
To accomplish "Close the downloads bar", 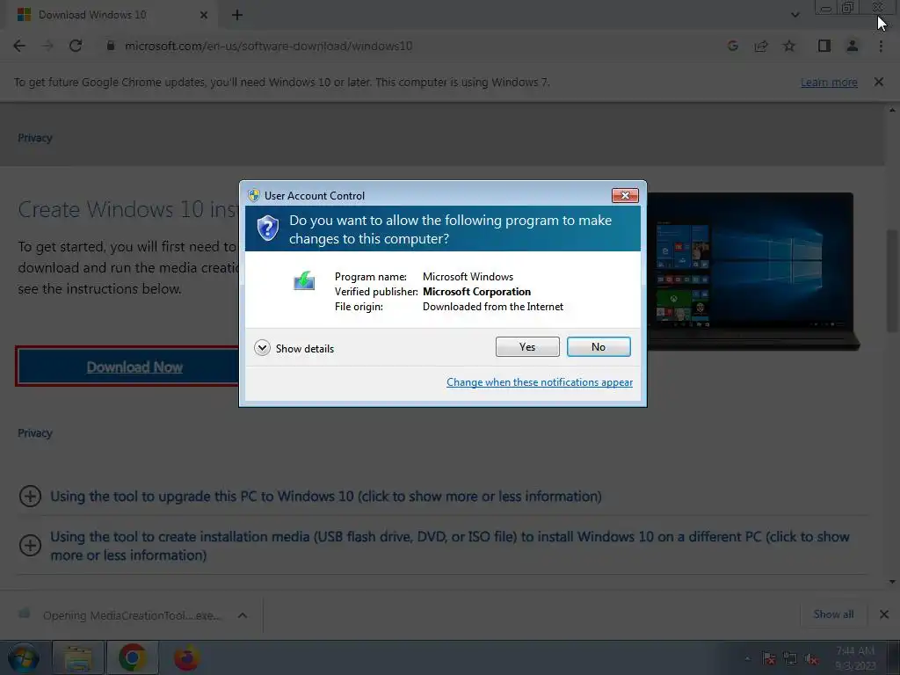I will coord(884,614).
